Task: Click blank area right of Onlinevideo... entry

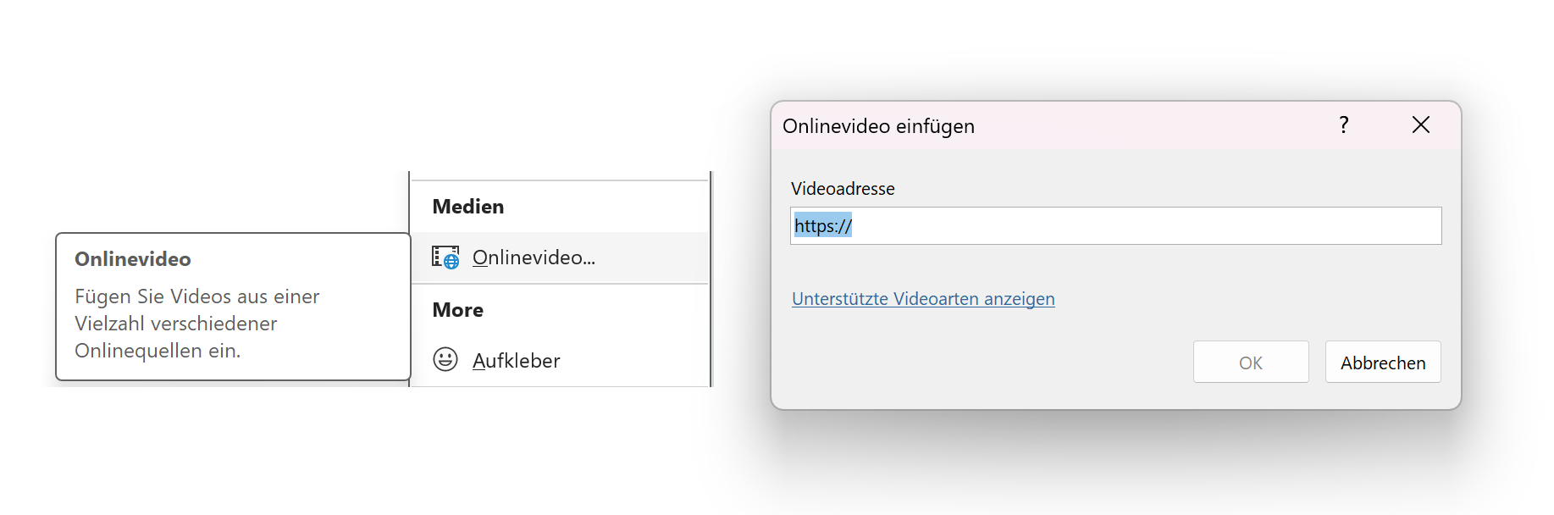Action: tap(652, 257)
